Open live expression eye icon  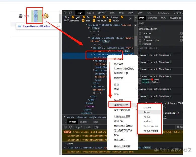tap(88, 127)
